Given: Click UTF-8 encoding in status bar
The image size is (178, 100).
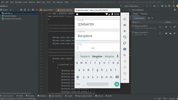Looking at the screenshot, I should pyautogui.click(x=165, y=99).
